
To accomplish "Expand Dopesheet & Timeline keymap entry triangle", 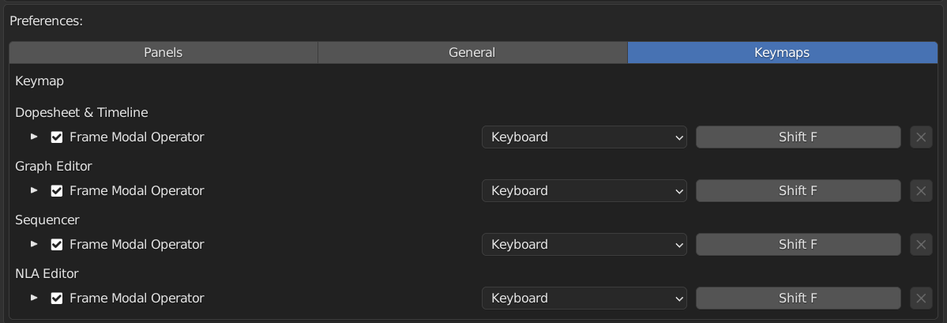I will pyautogui.click(x=35, y=137).
